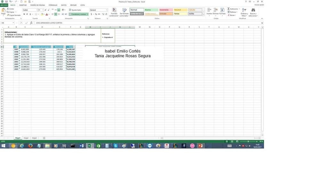
Task: Click the Autosuma sigma icon
Action: pyautogui.click(x=228, y=9)
